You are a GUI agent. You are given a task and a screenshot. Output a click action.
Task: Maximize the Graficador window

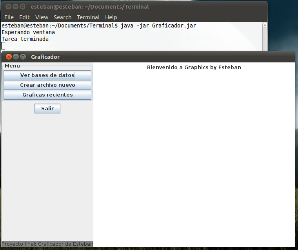23,57
